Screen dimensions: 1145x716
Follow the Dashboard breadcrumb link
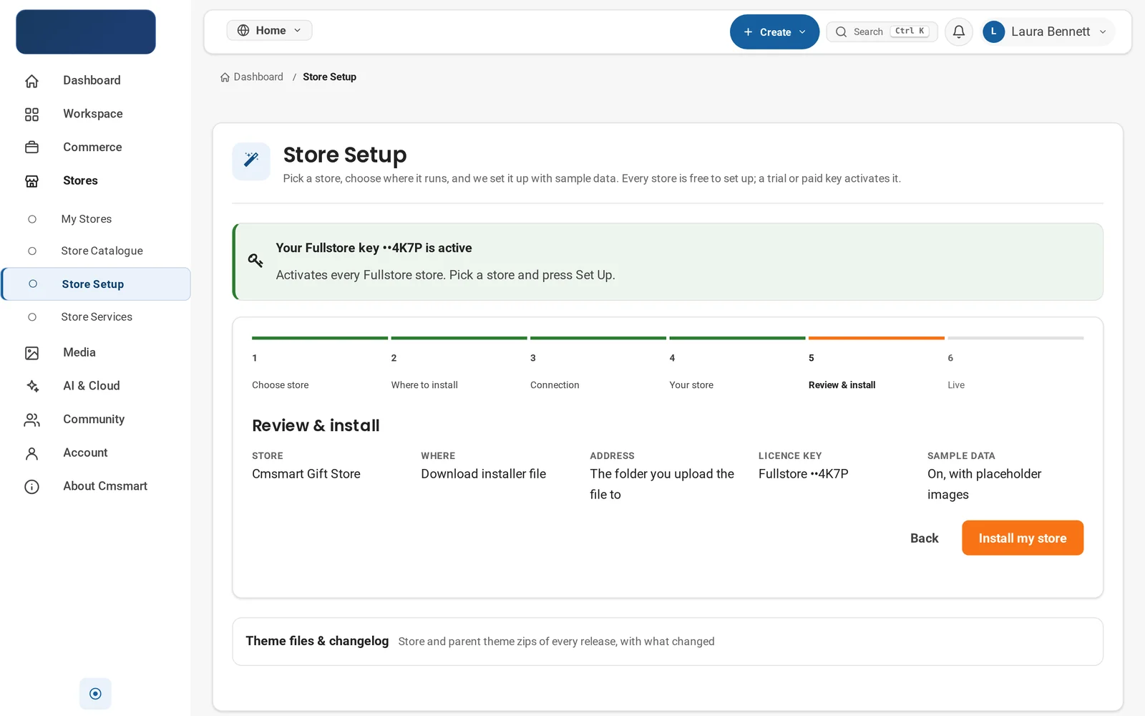click(x=258, y=77)
